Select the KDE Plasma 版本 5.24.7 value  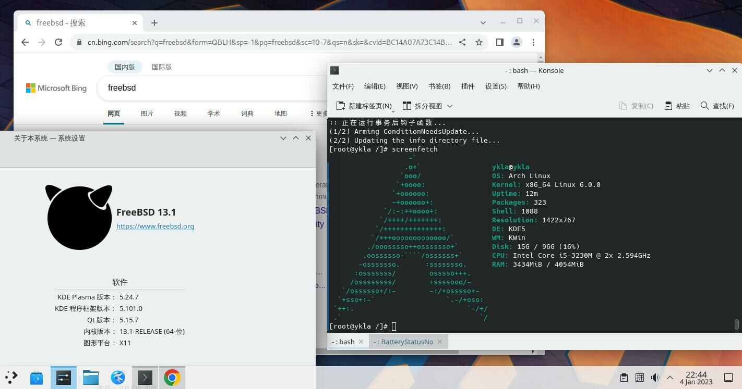129,297
